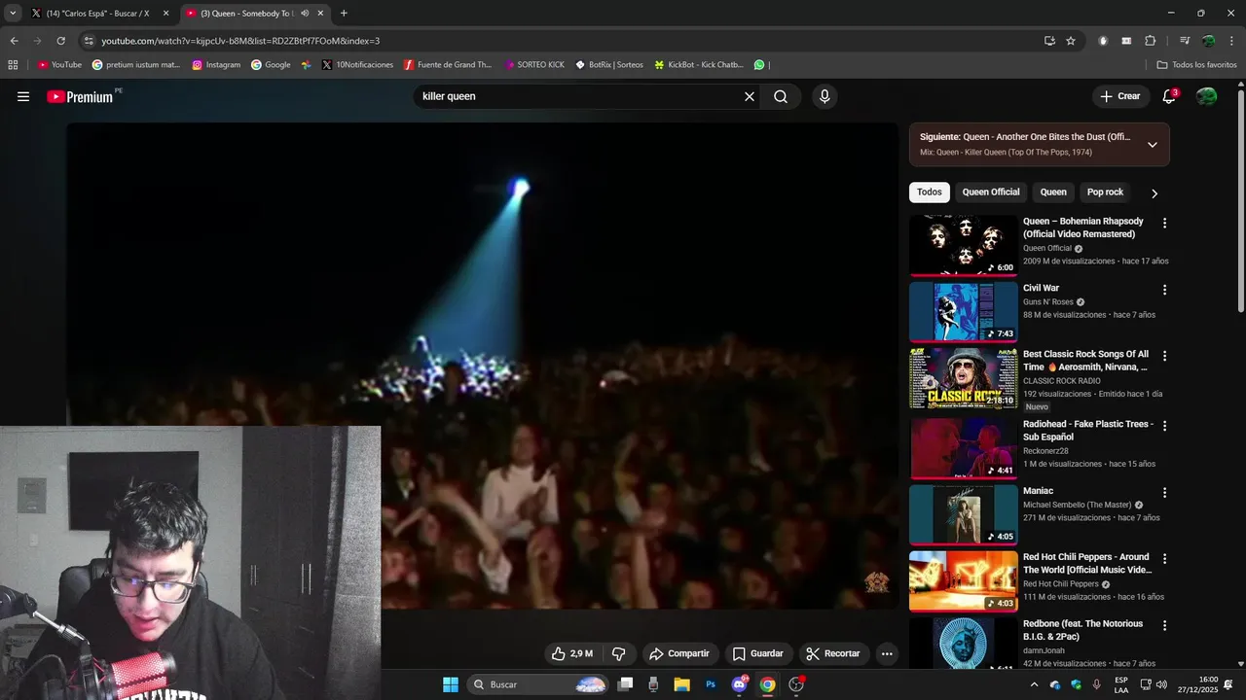Open the 10Notificaciones bookmark

pyautogui.click(x=357, y=65)
